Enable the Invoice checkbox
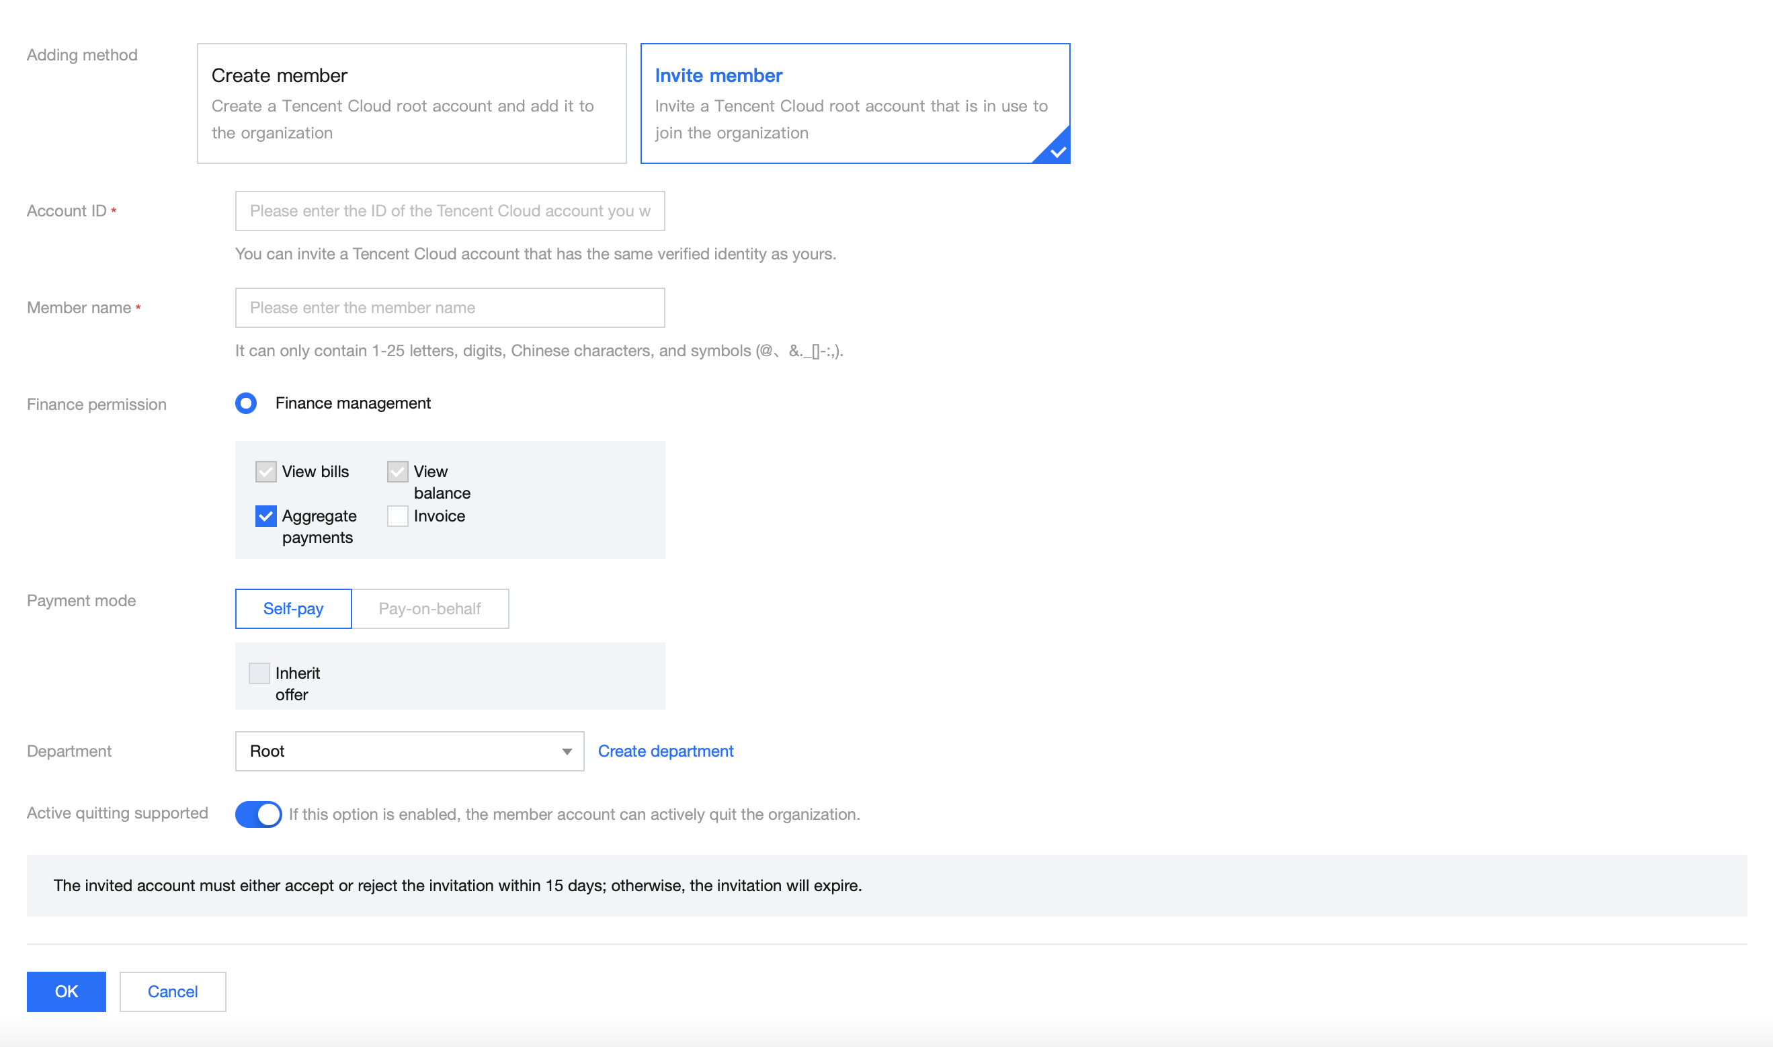Screen dimensions: 1773x1047 pos(397,517)
